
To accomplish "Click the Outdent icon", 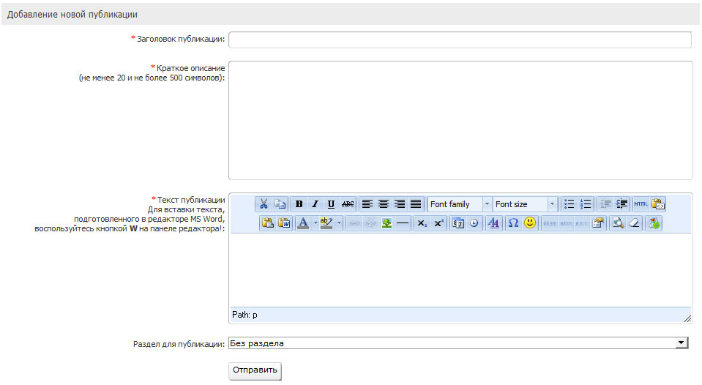I will point(605,204).
